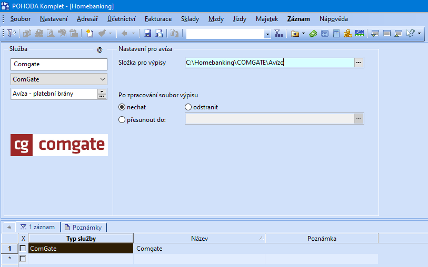Click the save-all double floppy icon

159,34
